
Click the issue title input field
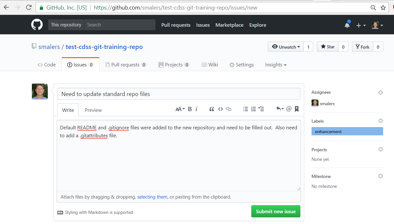178,94
